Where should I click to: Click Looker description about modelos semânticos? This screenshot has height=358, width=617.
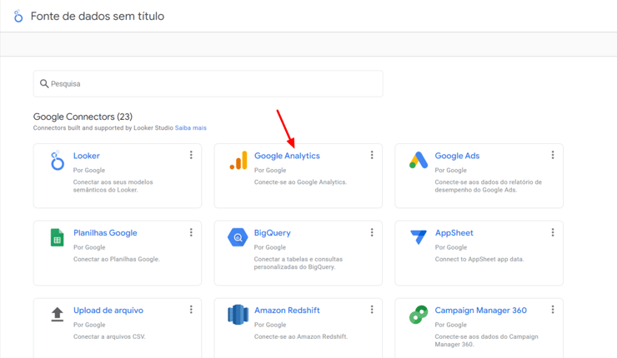click(x=113, y=186)
